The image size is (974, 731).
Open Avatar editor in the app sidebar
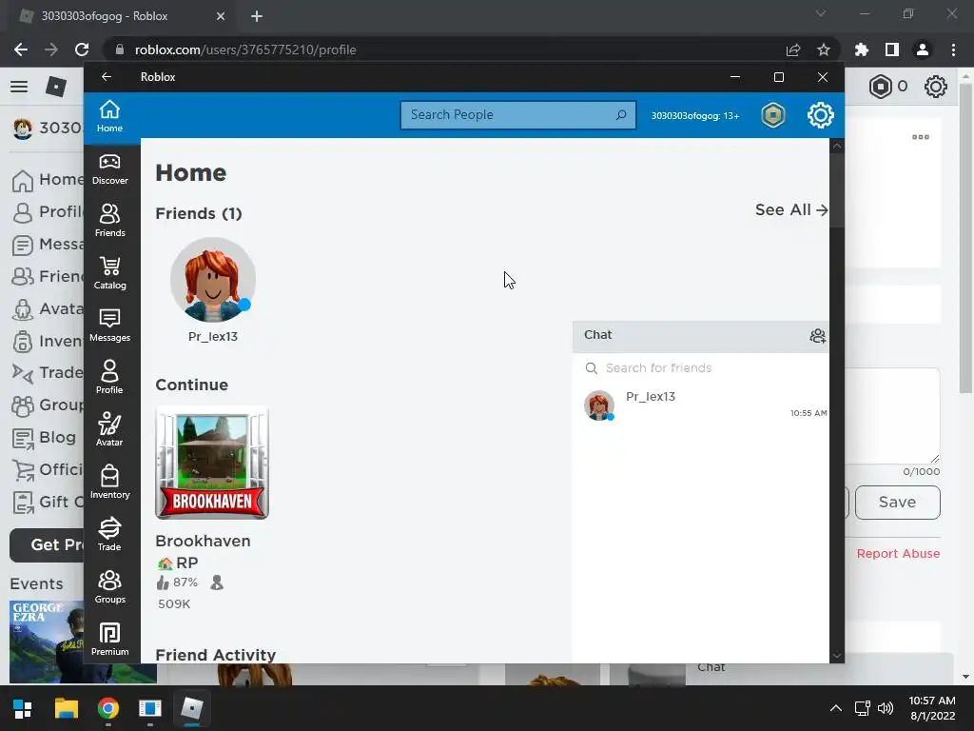tap(110, 430)
